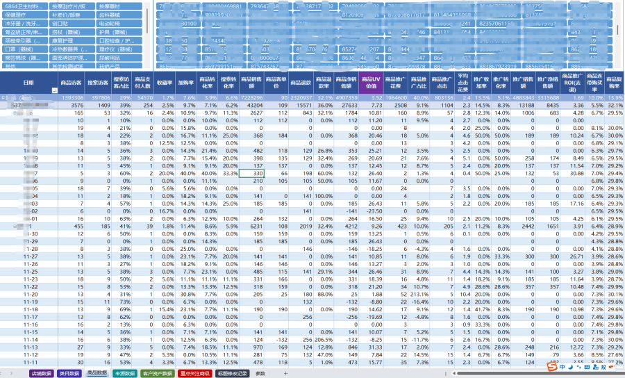Image resolution: width=625 pixels, height=378 pixels.
Task: Open the 日期 column filter dropdown
Action: (x=54, y=90)
